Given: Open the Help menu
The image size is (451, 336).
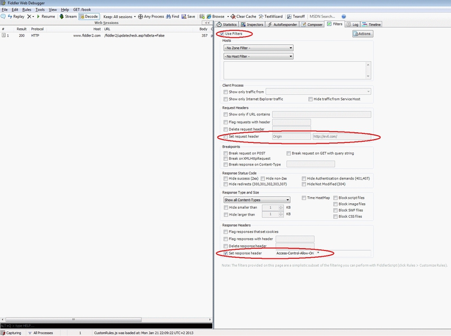Looking at the screenshot, I should (65, 10).
